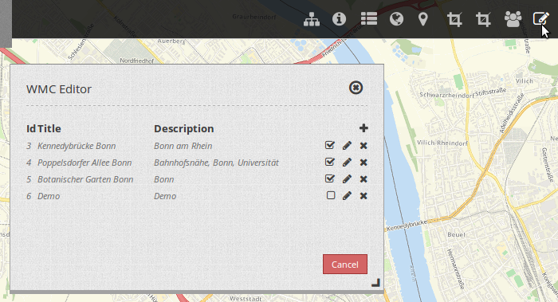Delete the Botanischer Garten Bonn entry
This screenshot has height=302, width=558.
click(363, 179)
